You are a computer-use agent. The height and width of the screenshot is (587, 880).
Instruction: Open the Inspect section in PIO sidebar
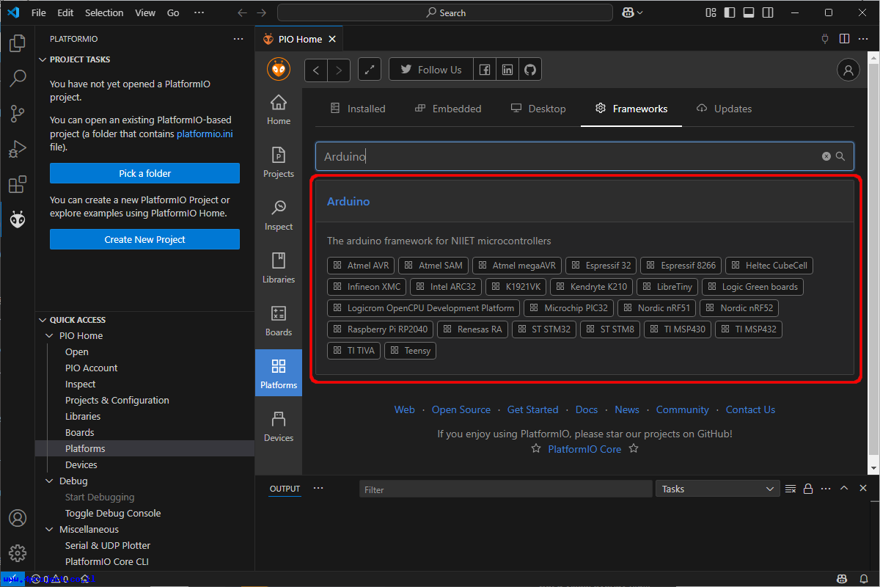coord(279,215)
